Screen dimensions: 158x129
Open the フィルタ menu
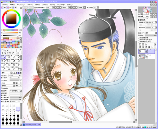point(45,5)
